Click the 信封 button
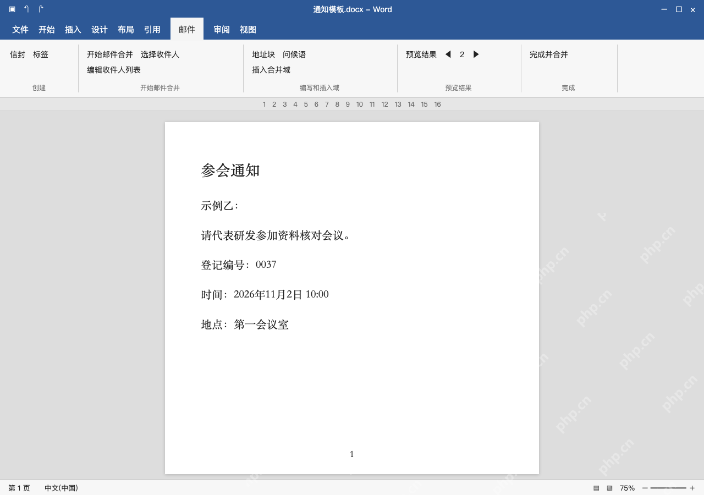The image size is (704, 495). click(x=18, y=54)
